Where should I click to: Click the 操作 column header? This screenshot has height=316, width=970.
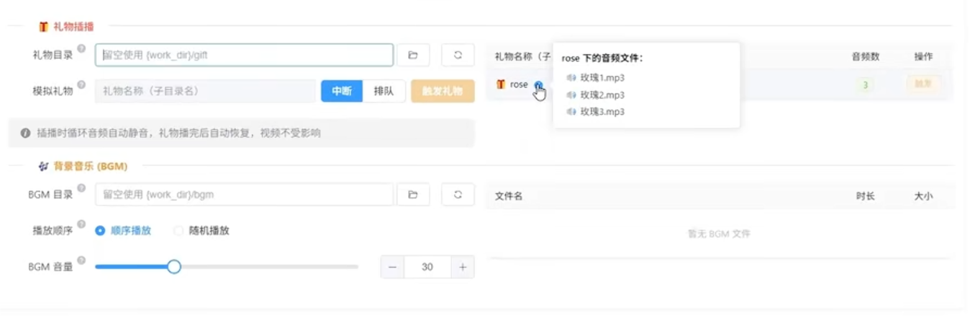coord(923,56)
